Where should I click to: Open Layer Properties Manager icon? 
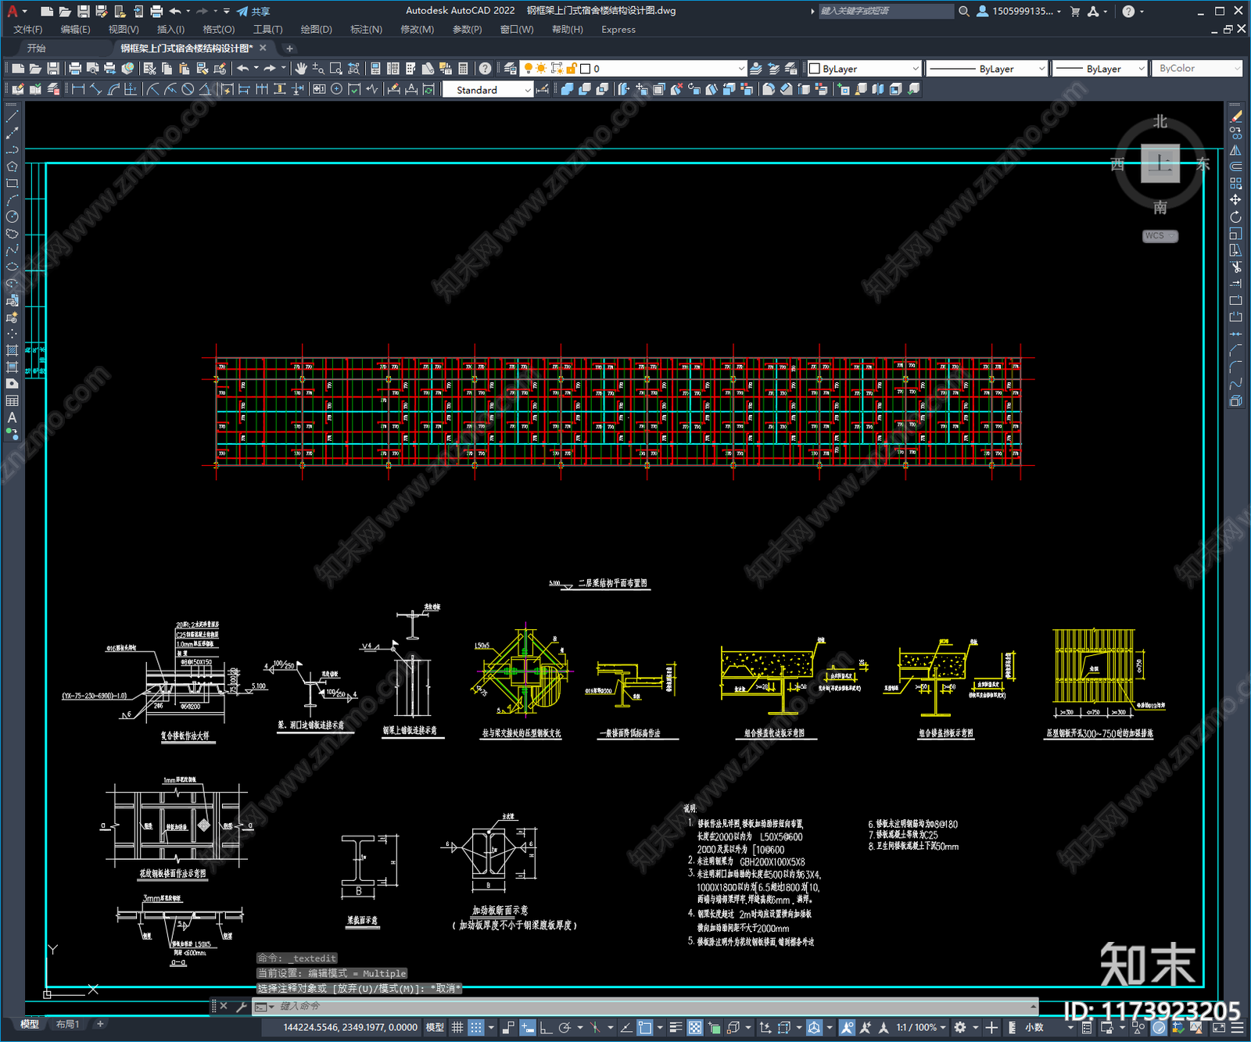(x=511, y=69)
